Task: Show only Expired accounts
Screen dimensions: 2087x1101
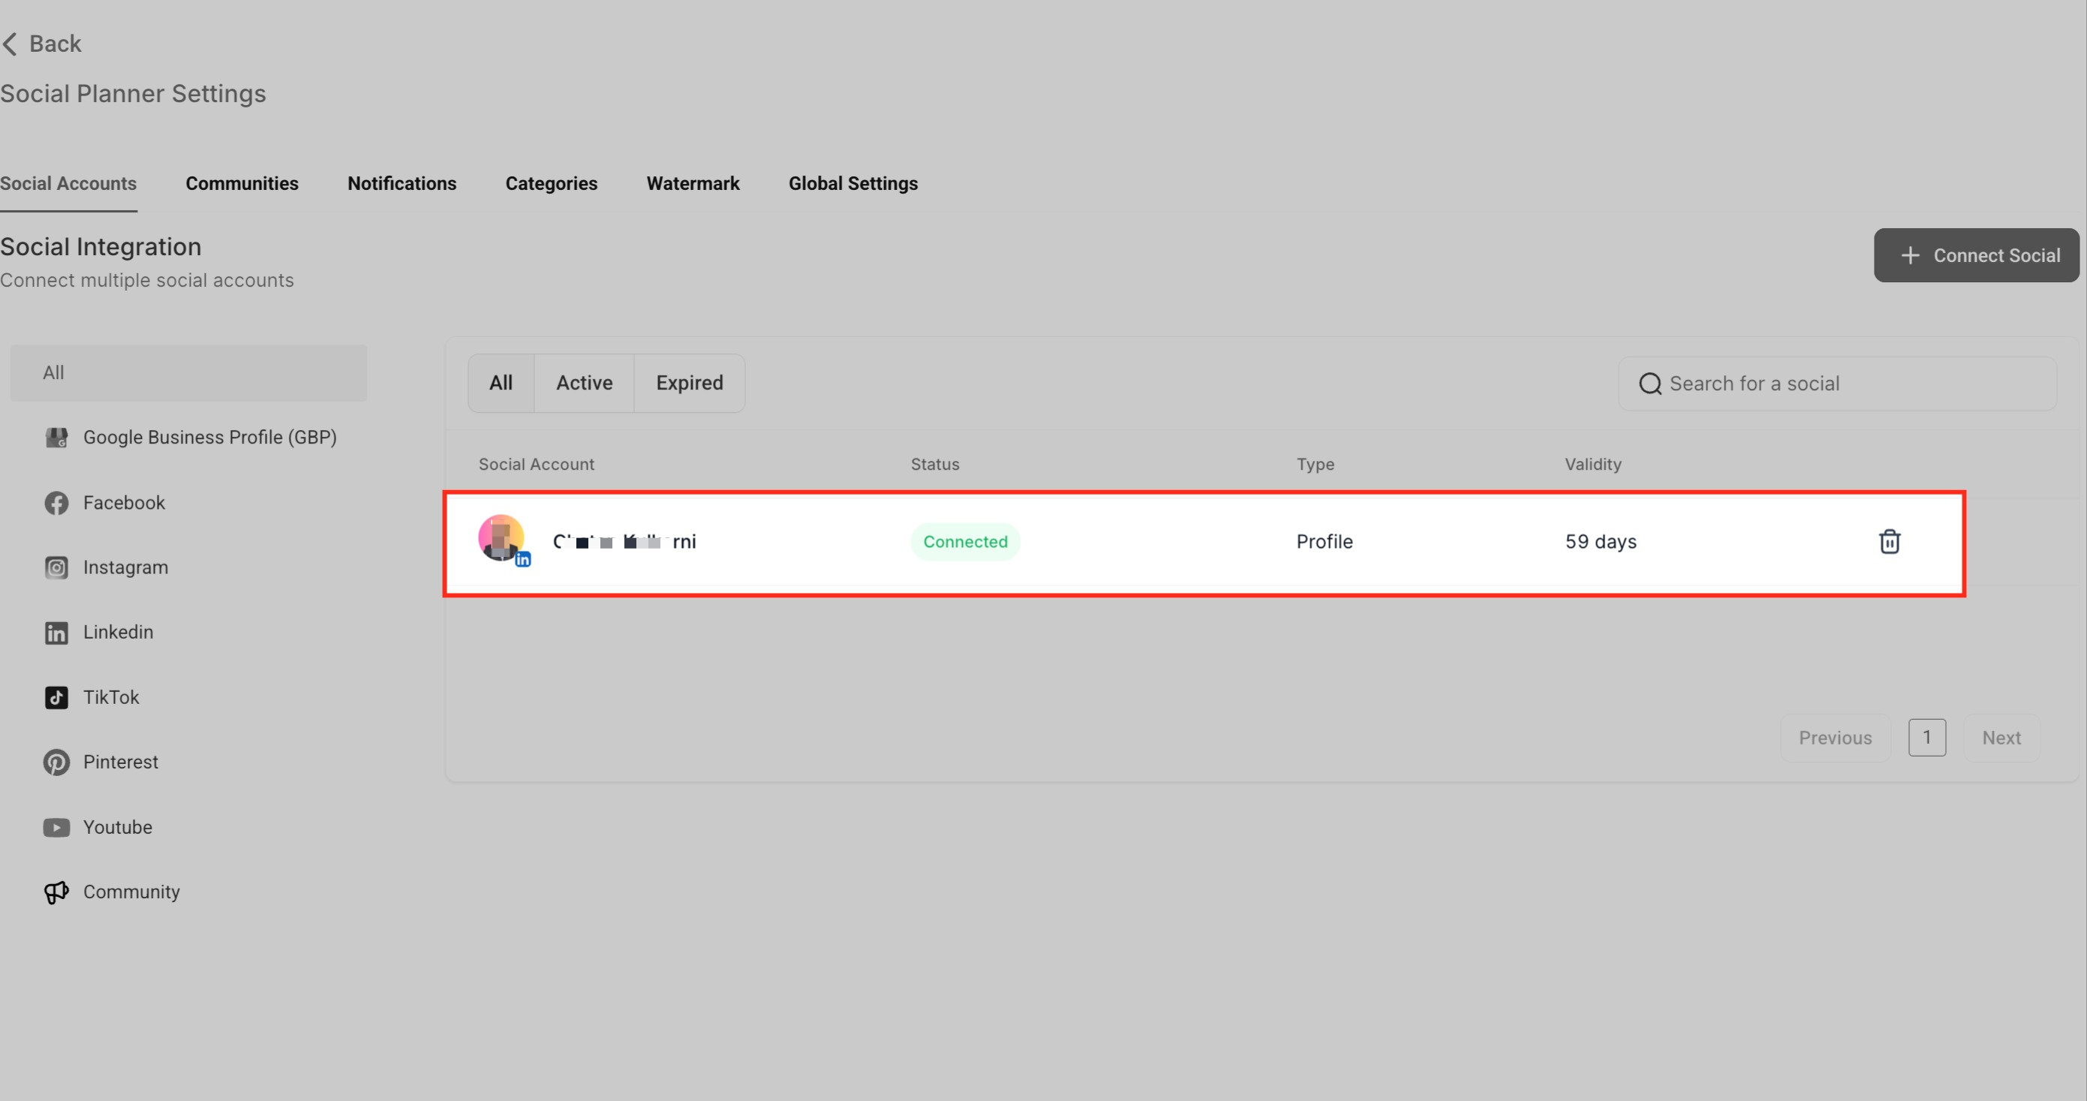Action: click(689, 384)
